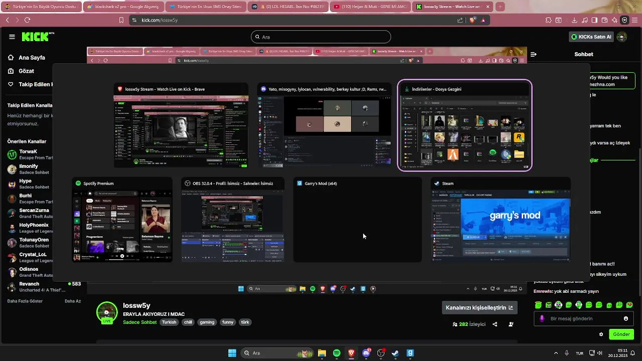
Task: Open Brave downloads panel
Action: click(574, 20)
